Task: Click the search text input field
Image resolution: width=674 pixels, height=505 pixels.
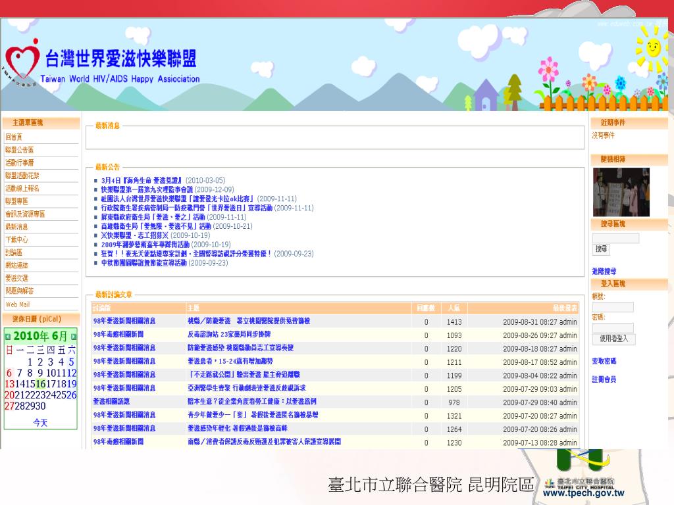Action: coord(615,238)
